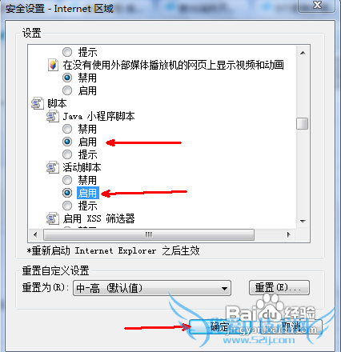Click the 确定 button

[x=219, y=326]
